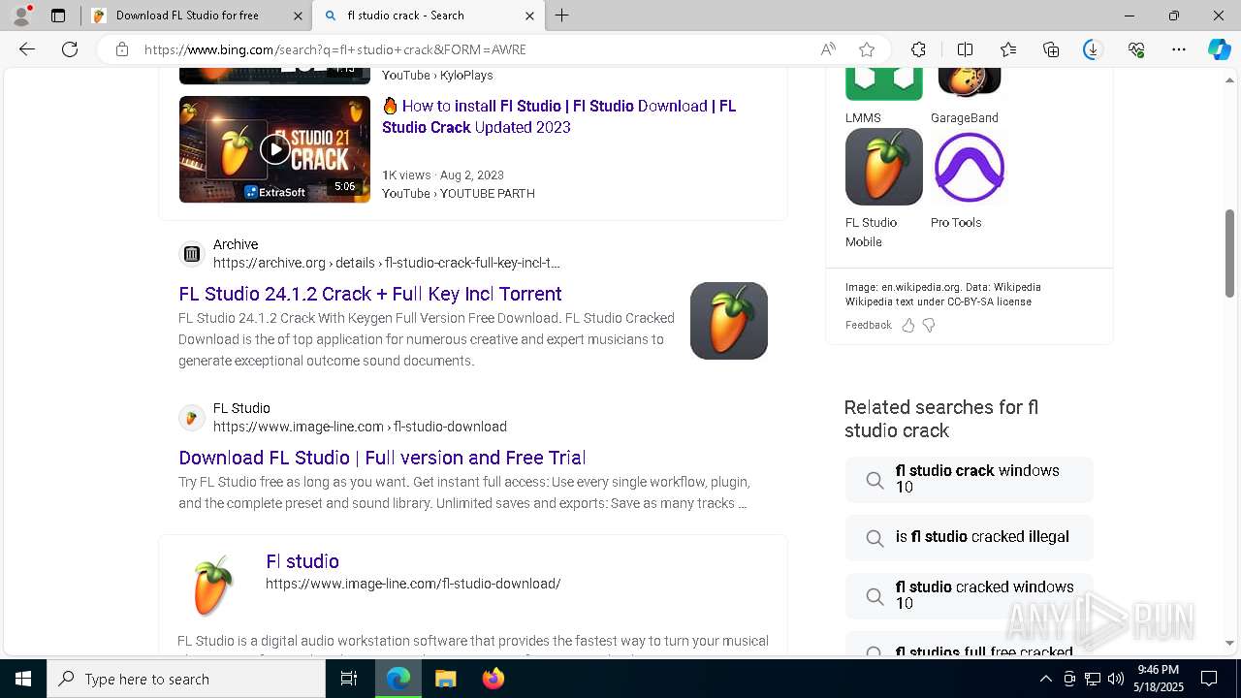Open Read aloud in address bar
The height and width of the screenshot is (698, 1241).
[x=828, y=49]
